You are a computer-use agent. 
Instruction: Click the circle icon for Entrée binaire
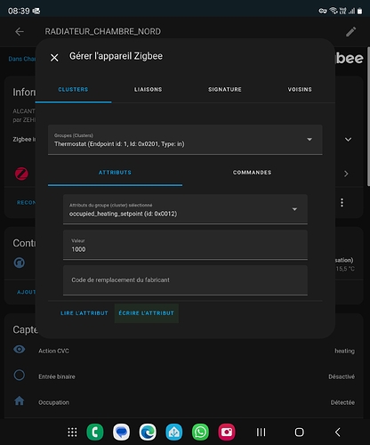click(x=20, y=376)
